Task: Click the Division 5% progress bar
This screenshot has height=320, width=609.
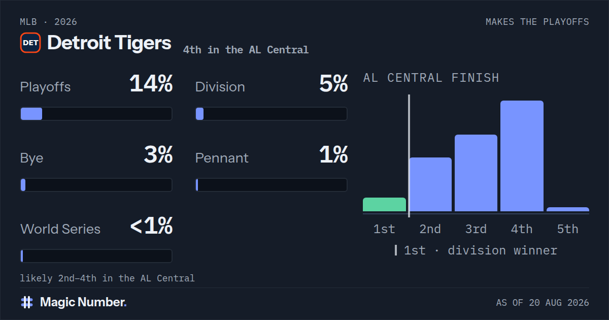Action: [x=272, y=114]
